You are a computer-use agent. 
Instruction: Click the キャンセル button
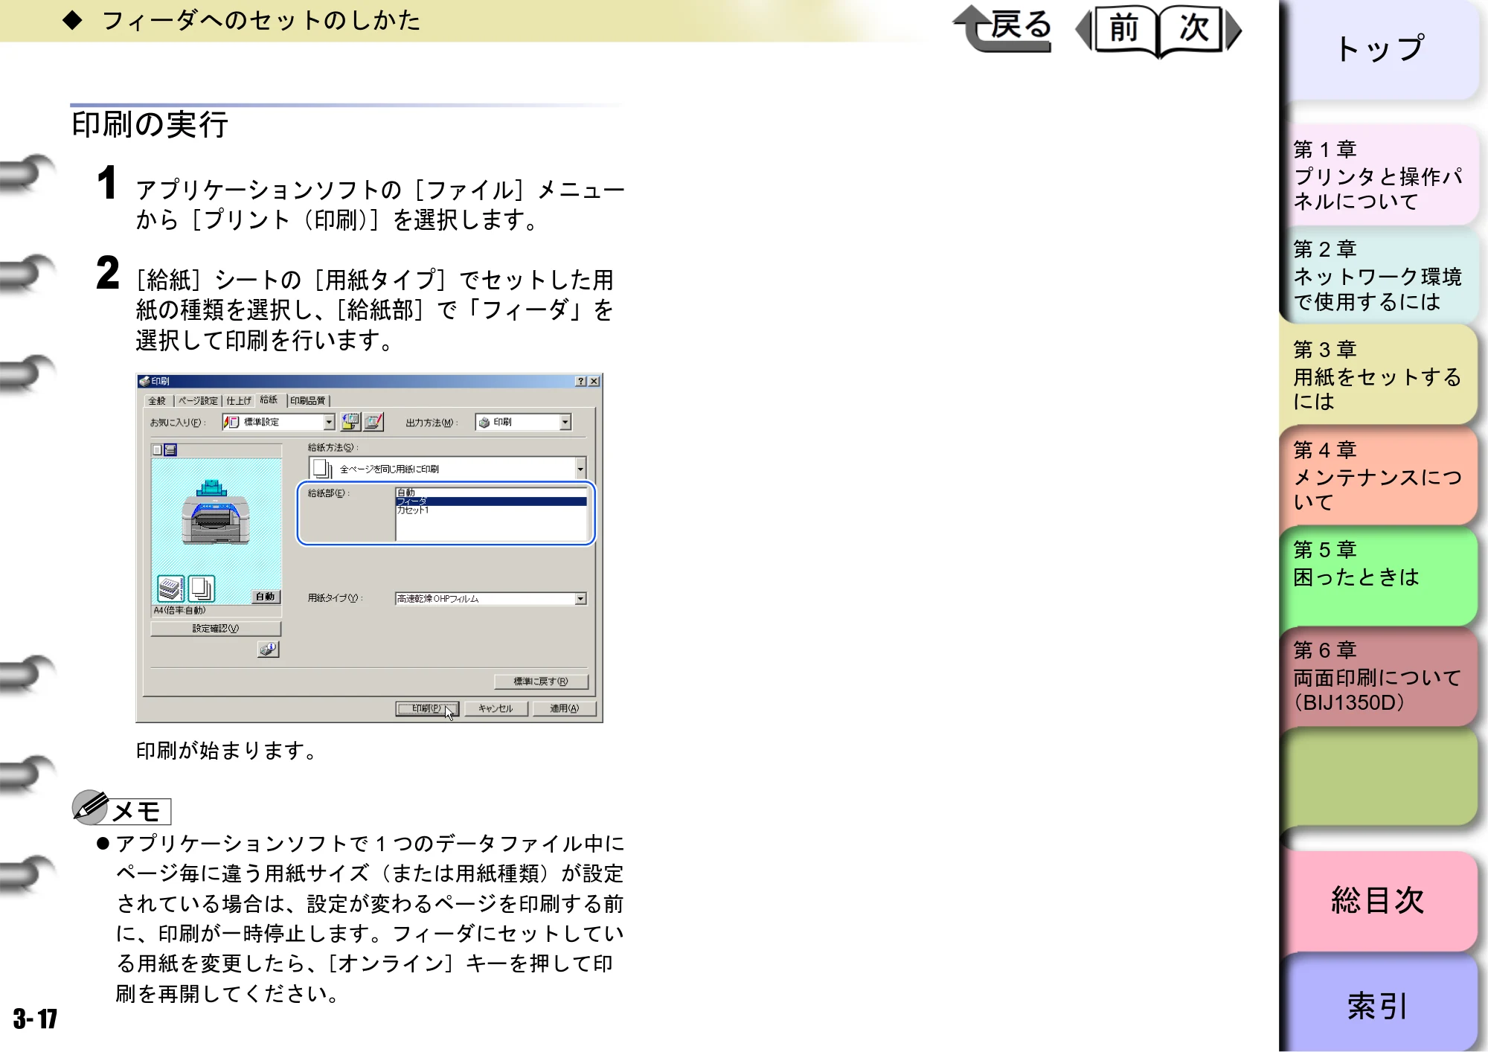496,708
